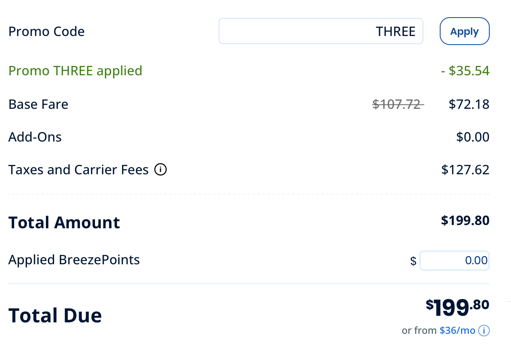Select the large Total Due price
The image size is (511, 360).
457,307
